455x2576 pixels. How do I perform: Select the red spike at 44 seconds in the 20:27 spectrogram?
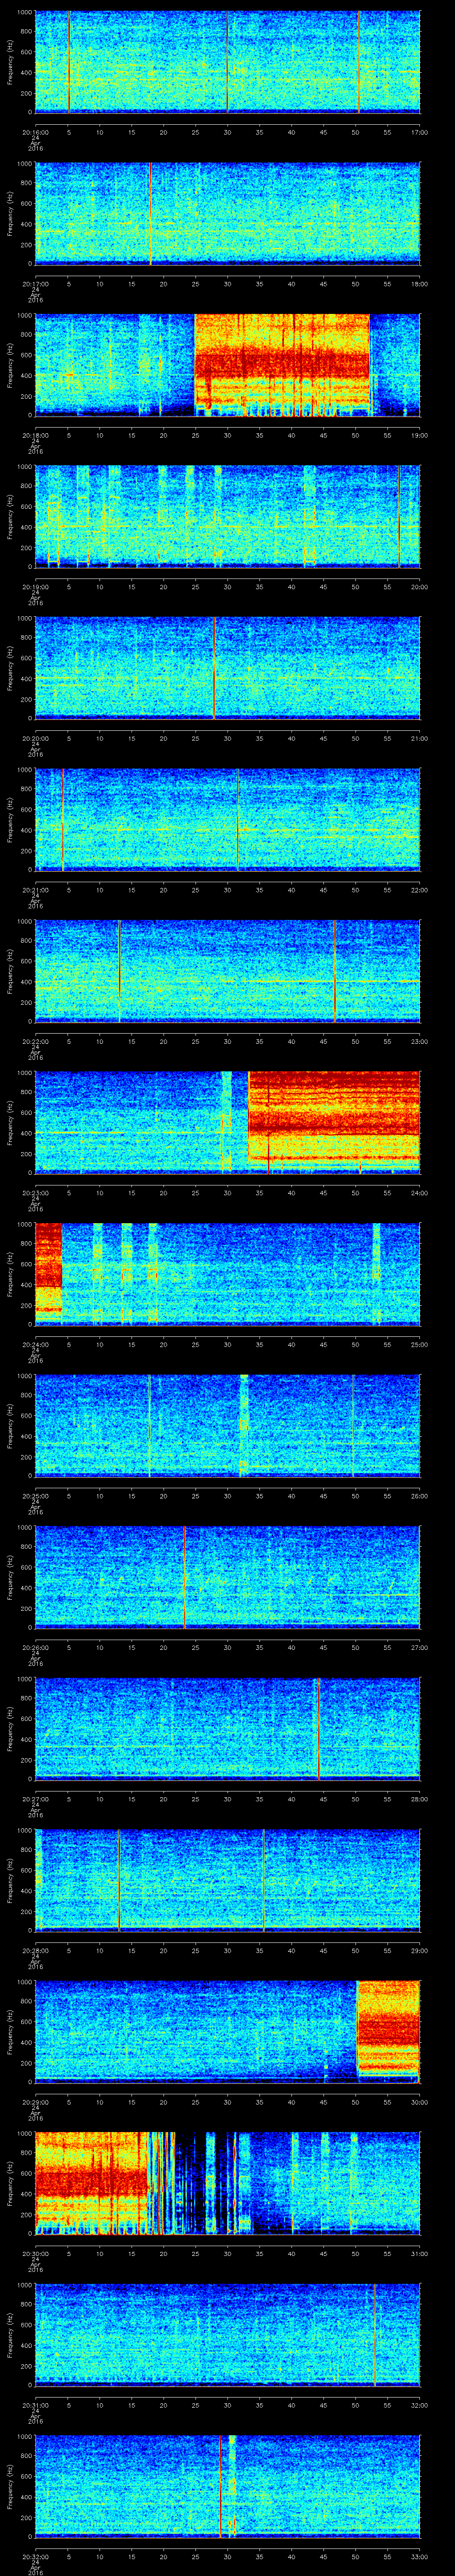318,1729
